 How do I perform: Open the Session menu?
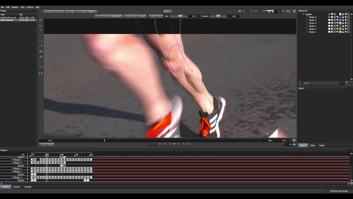pyautogui.click(x=15, y=7)
